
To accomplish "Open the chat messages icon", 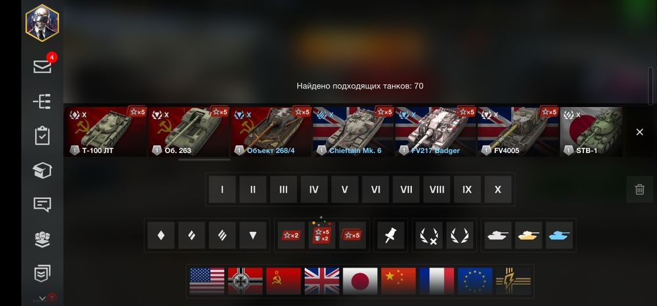I will tap(42, 205).
